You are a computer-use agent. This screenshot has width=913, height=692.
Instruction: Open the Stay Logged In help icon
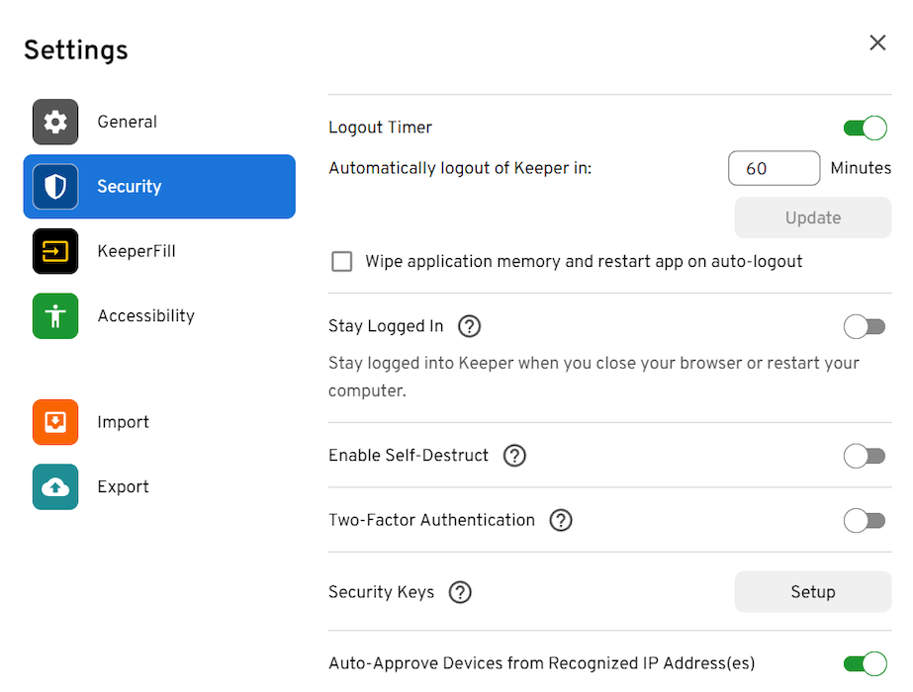(469, 326)
